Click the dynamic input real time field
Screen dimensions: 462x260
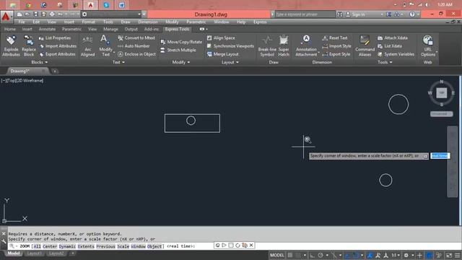click(x=440, y=156)
